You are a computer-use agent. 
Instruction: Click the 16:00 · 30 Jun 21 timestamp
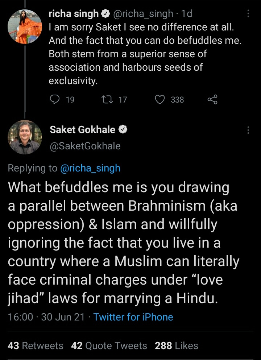46,317
